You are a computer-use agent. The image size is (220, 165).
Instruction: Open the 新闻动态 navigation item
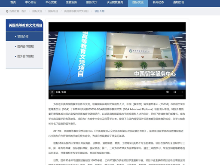158,3
